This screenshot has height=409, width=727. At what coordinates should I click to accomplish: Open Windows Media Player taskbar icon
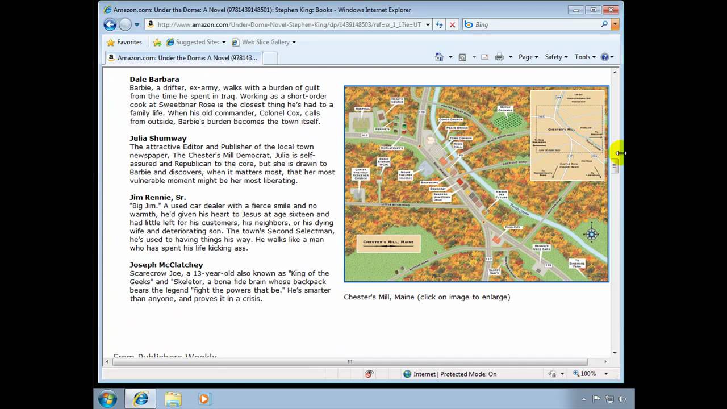click(x=204, y=399)
